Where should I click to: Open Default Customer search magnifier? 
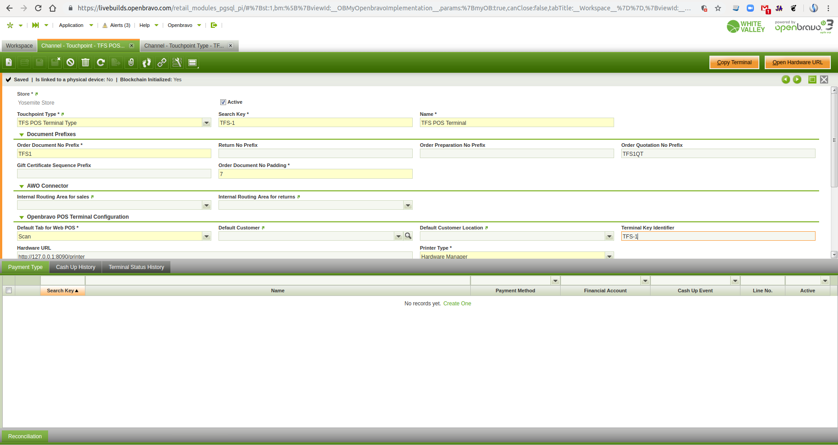pos(408,236)
